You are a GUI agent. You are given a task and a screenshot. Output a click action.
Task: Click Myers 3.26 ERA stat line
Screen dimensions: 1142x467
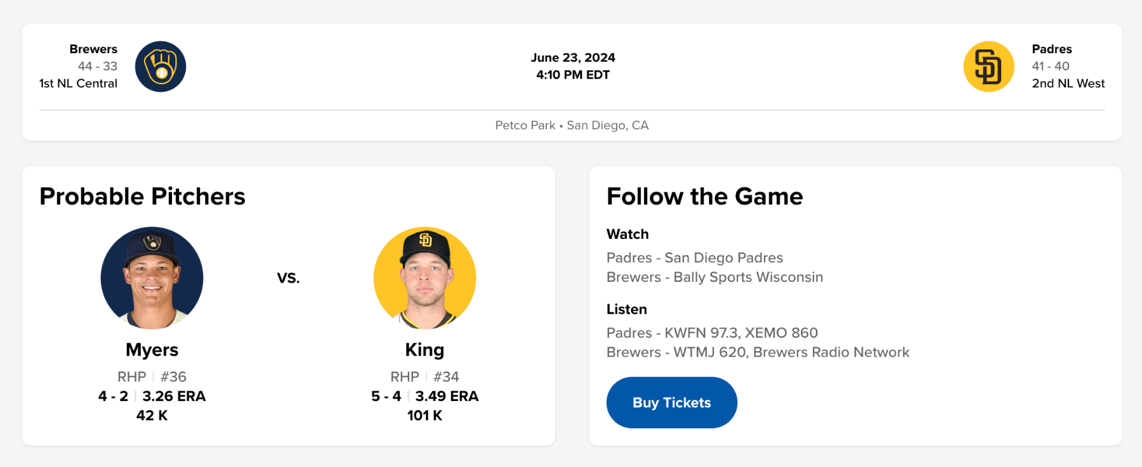[174, 396]
